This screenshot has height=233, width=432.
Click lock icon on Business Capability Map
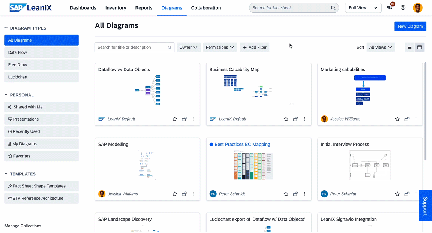click(295, 119)
